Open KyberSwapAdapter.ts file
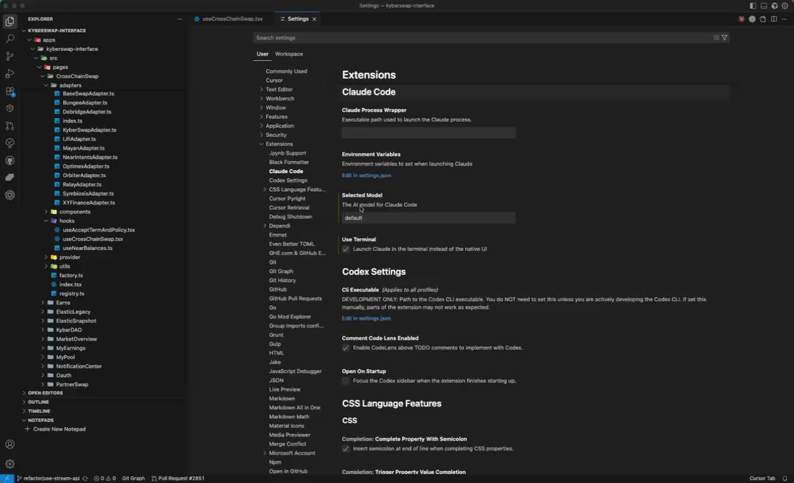The height and width of the screenshot is (483, 794). 89,130
